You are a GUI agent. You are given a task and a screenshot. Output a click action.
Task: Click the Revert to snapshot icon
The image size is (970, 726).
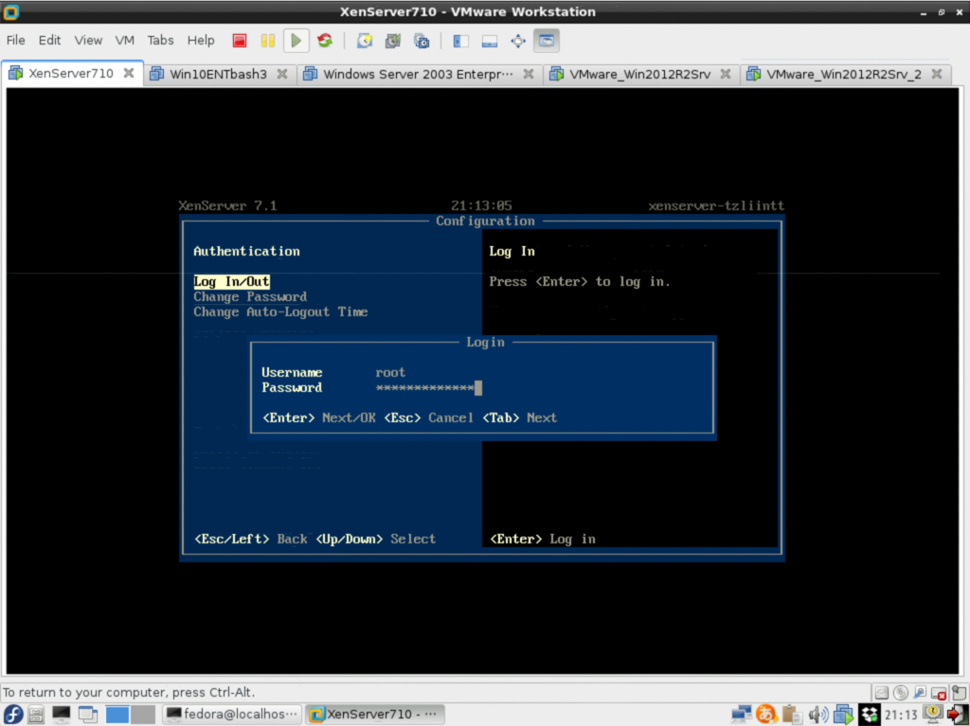point(393,41)
